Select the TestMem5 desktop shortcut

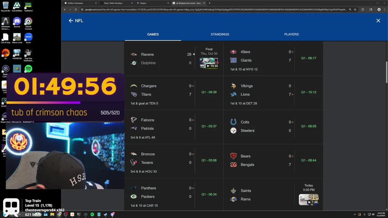(x=28, y=7)
